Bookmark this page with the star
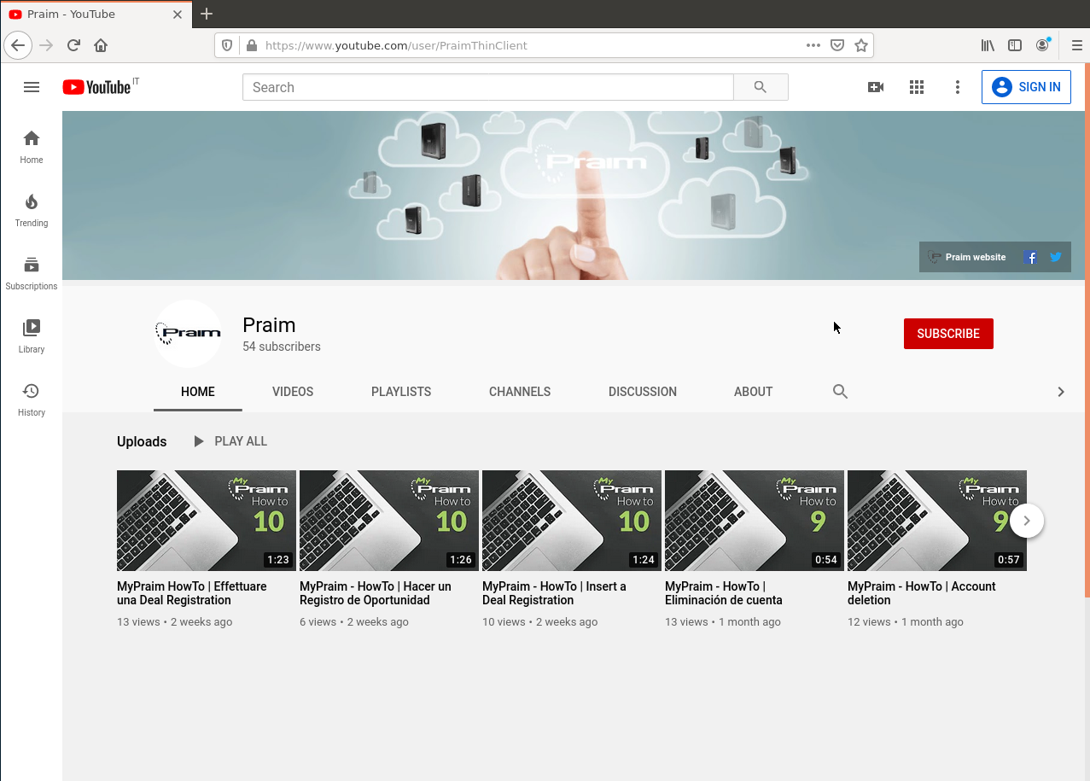Viewport: 1090px width, 781px height. pyautogui.click(x=861, y=45)
